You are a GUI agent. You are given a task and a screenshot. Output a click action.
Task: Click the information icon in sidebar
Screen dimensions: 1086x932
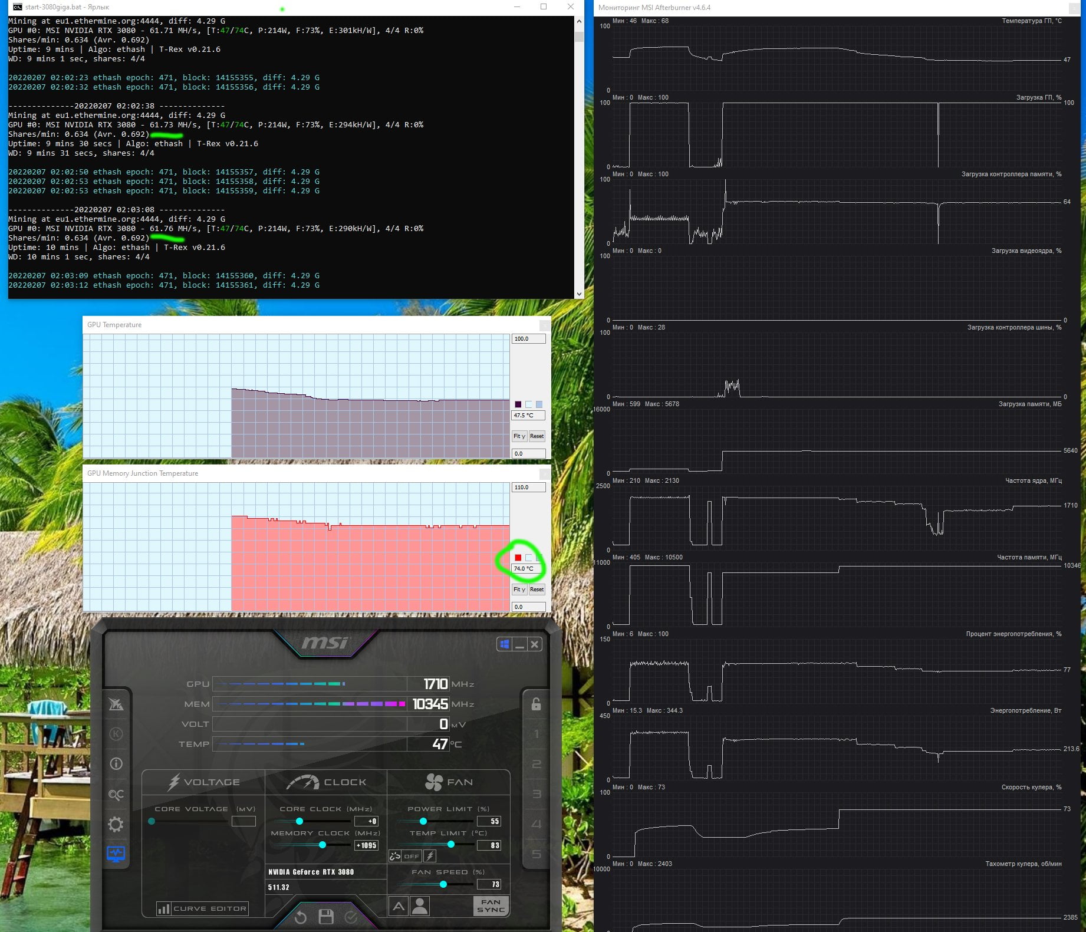pyautogui.click(x=116, y=764)
